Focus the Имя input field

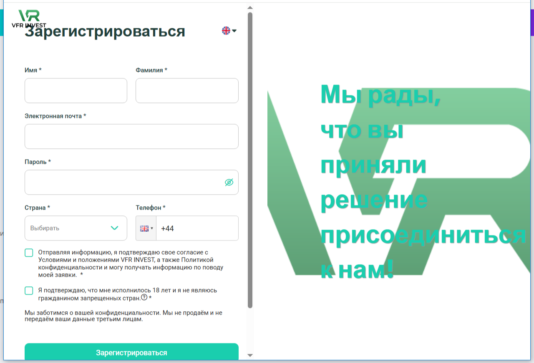point(76,90)
